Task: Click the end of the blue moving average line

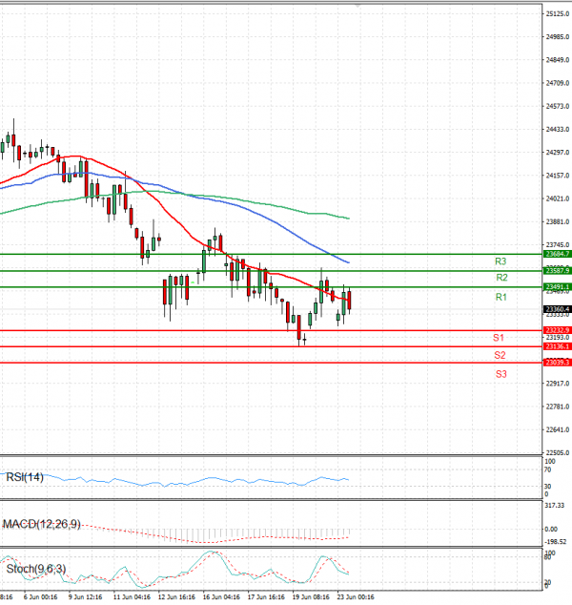Action: pos(348,262)
